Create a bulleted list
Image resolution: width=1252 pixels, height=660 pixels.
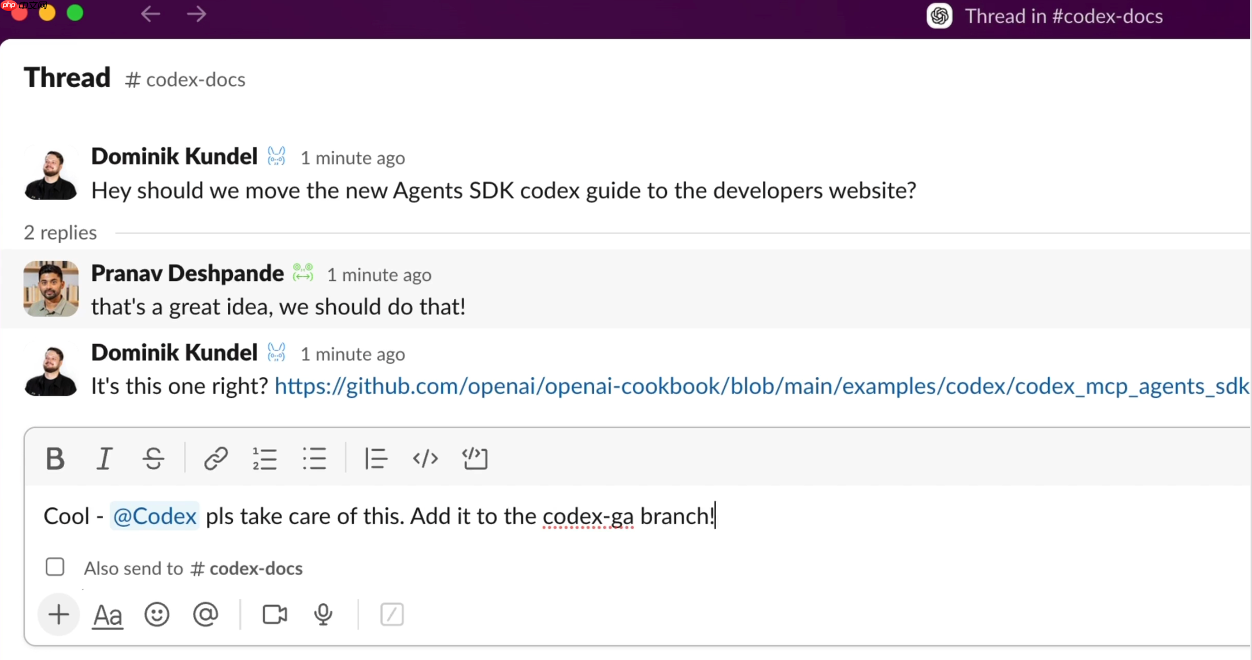(314, 458)
